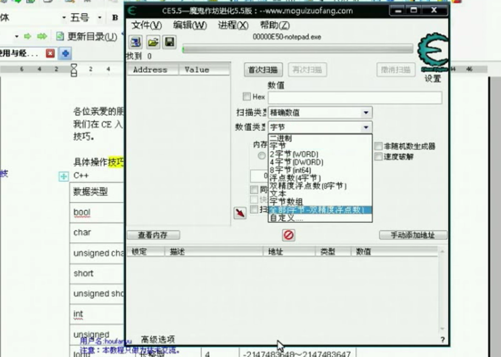The width and height of the screenshot is (501, 357).
Task: Click the 更新目录 document icon
Action: pyautogui.click(x=60, y=36)
